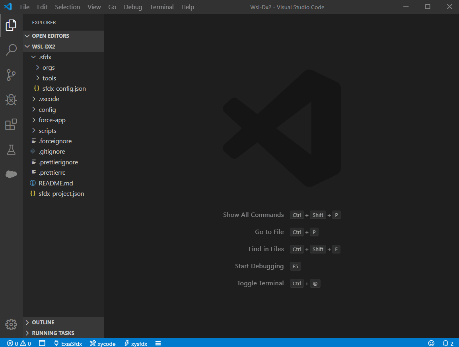
Task: Collapse the WSL-DX2 workspace section
Action: [63, 47]
